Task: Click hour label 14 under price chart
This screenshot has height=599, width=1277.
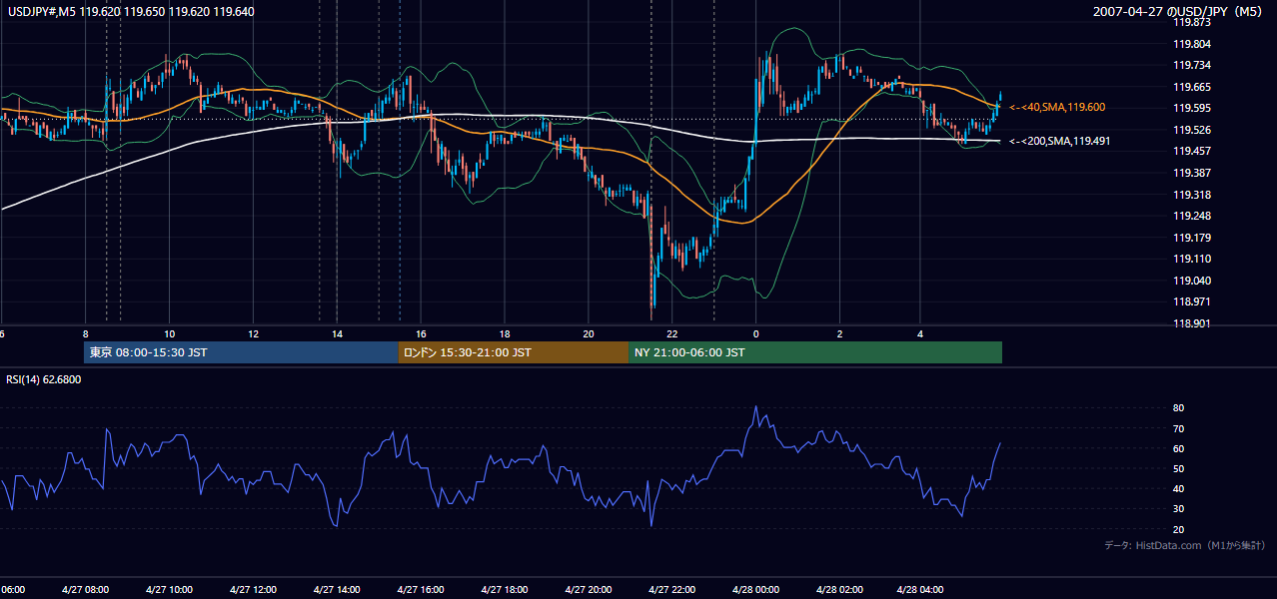Action: pyautogui.click(x=337, y=333)
